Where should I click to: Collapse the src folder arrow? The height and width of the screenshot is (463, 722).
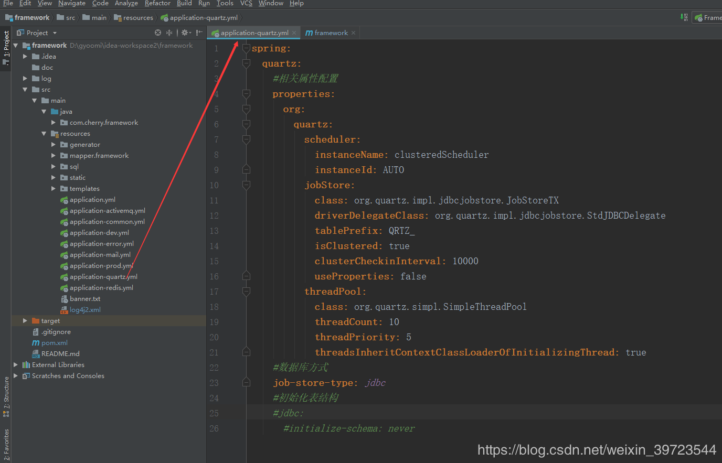tap(25, 90)
